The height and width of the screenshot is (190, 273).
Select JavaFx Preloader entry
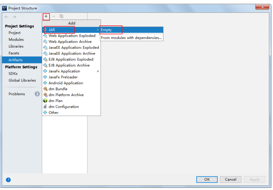click(x=71, y=77)
